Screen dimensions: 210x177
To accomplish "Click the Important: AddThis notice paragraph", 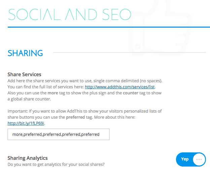I will 85,117.
